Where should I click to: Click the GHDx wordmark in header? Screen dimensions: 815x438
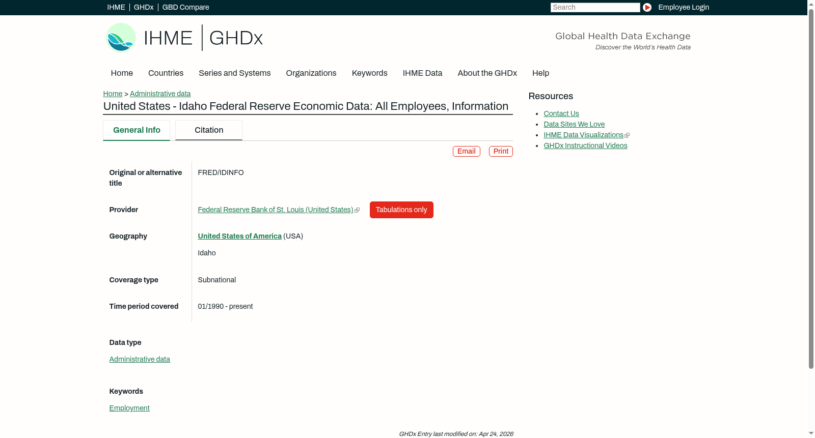click(236, 38)
